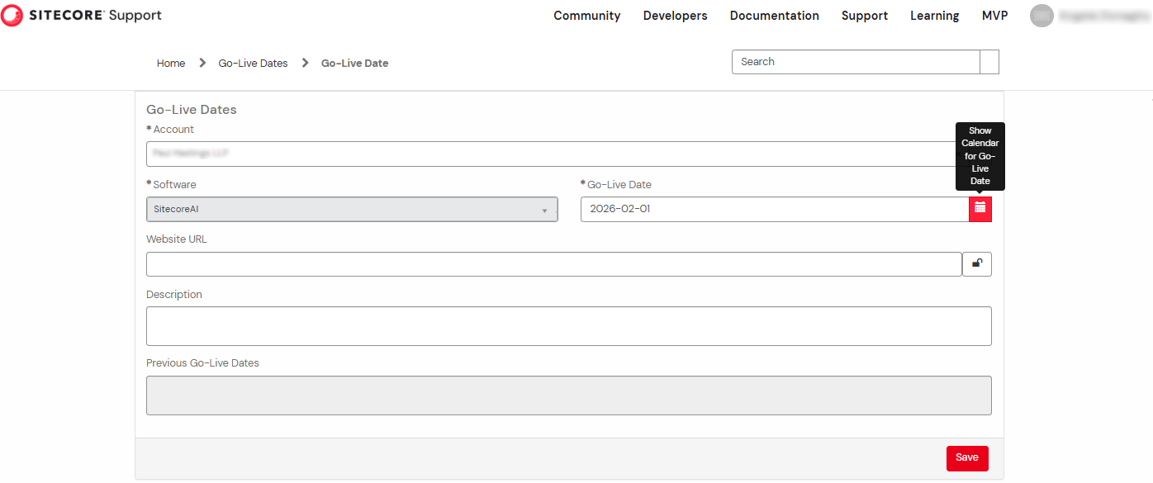Click the Go-Live Date text field
1153x483 pixels.
click(x=774, y=210)
